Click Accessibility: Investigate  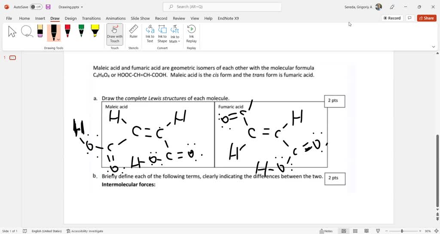point(85,231)
